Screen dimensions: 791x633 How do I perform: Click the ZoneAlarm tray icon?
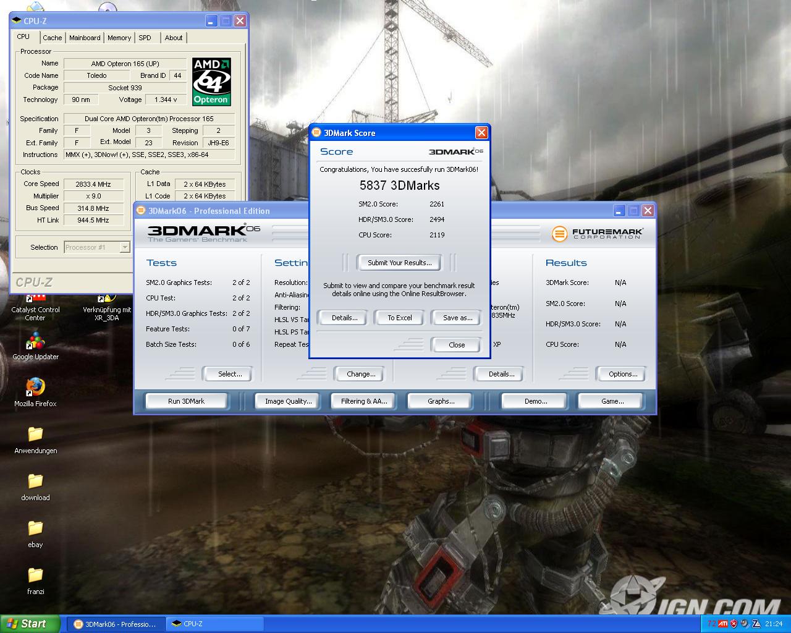click(756, 624)
